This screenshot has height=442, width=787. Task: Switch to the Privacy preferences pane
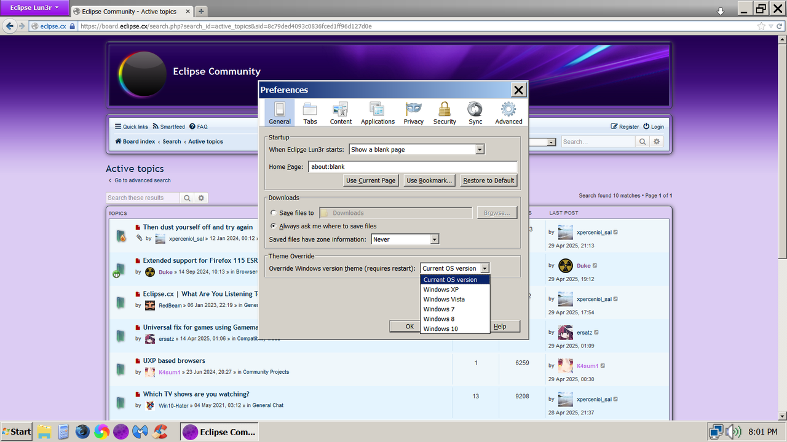(x=414, y=113)
